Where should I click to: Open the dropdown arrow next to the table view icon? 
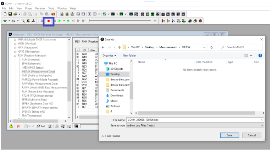[x=99, y=14]
